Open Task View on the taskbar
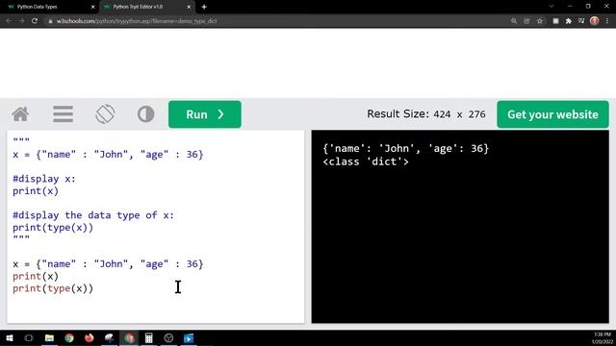The width and height of the screenshot is (616, 346). pyautogui.click(x=29, y=337)
